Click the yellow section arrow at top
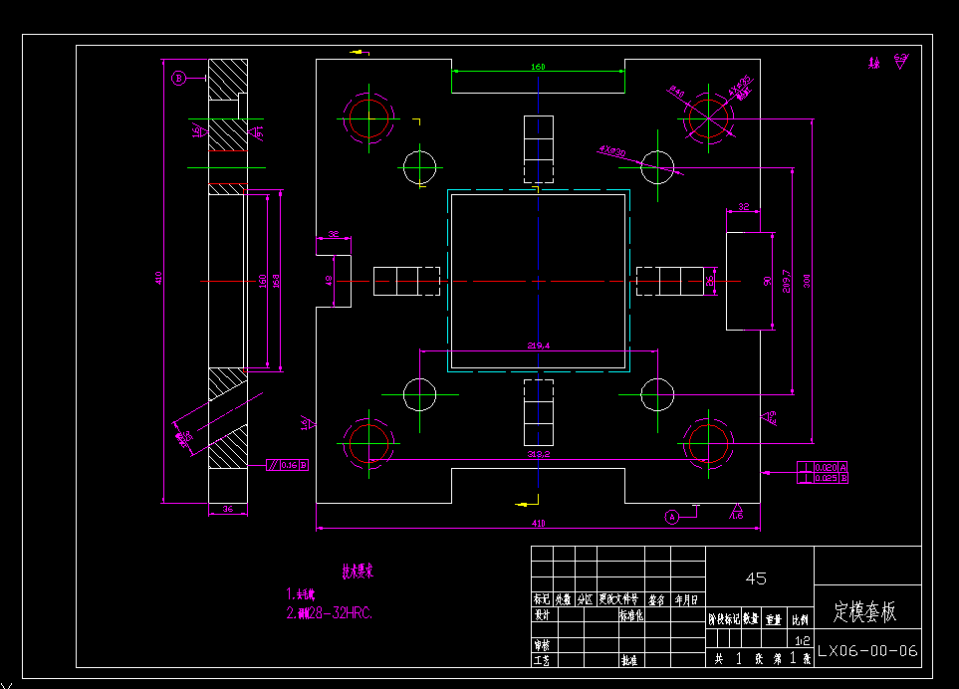This screenshot has width=959, height=689. [x=360, y=53]
